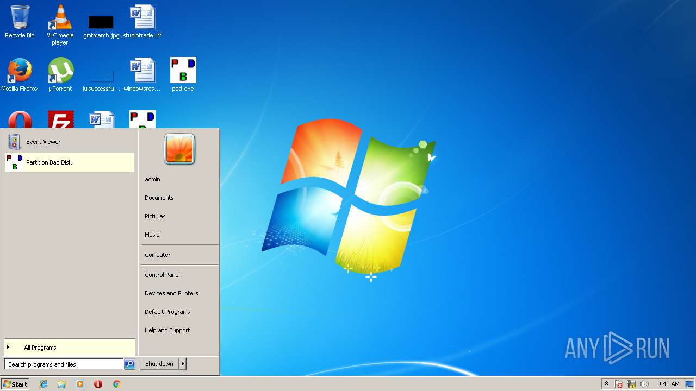This screenshot has width=696, height=391.
Task: Click the 9:40 AM clock
Action: [668, 384]
